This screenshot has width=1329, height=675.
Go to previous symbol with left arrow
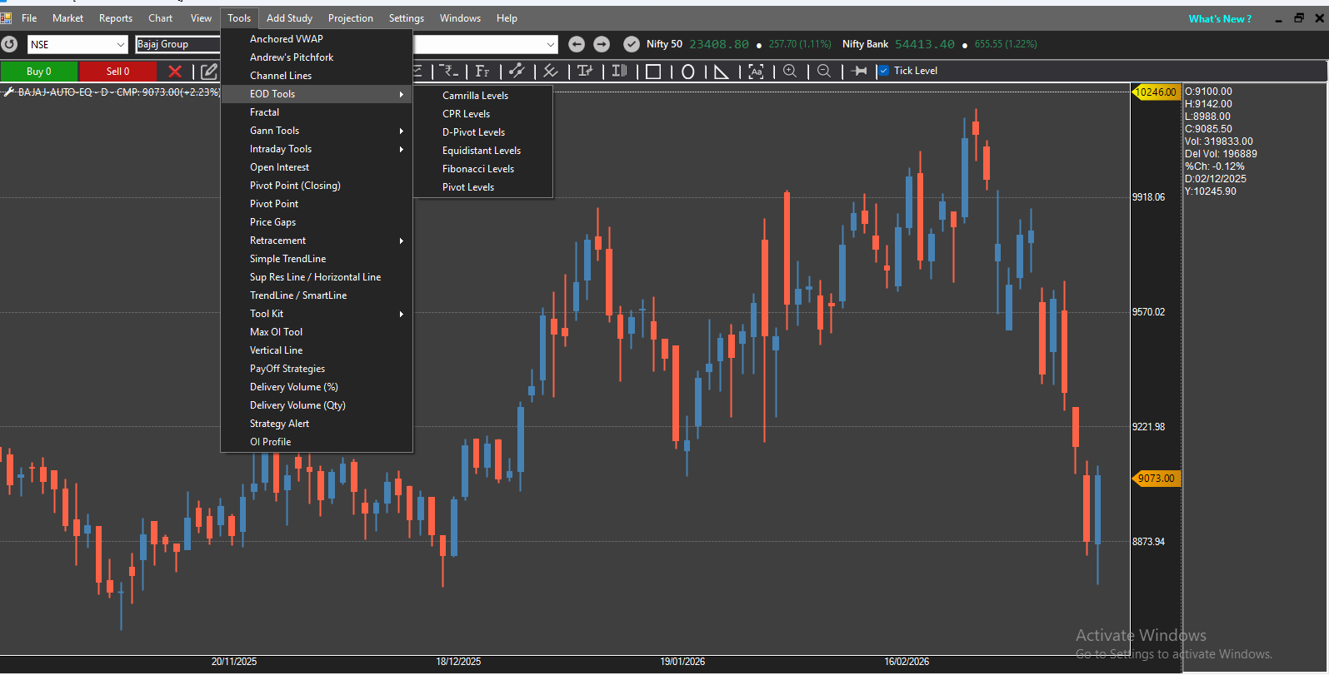tap(576, 44)
